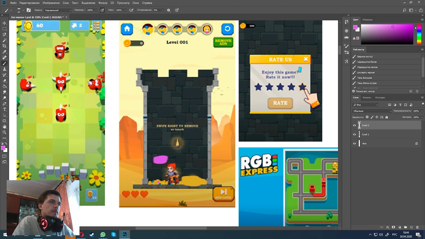Open the Редактирование menu
425x239 pixels.
coord(30,3)
